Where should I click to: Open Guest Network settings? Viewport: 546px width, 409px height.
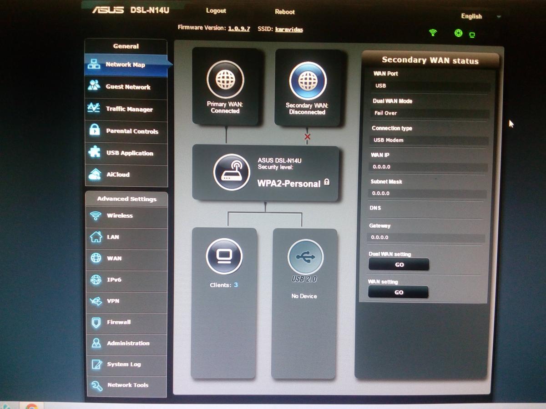(x=127, y=87)
